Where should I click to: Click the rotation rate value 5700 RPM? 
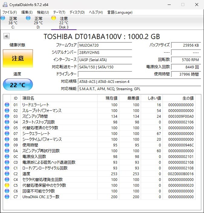click(186, 60)
